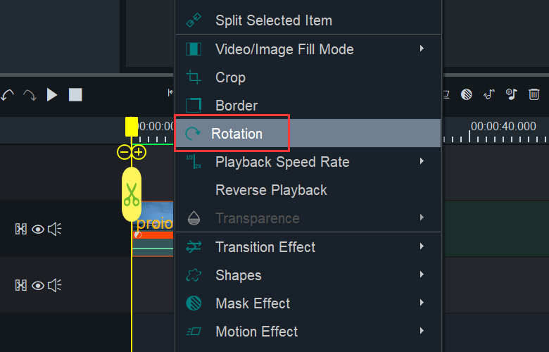
Task: Choose Crop in the context menu
Action: 230,77
